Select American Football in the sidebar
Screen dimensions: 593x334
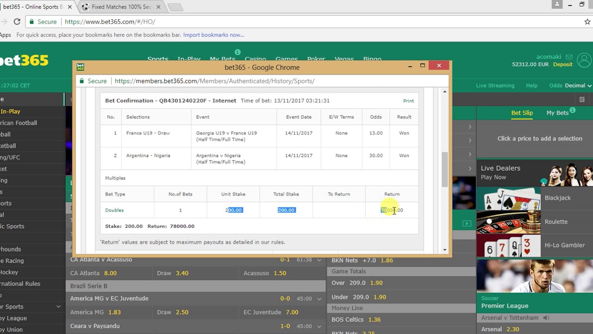(x=19, y=123)
